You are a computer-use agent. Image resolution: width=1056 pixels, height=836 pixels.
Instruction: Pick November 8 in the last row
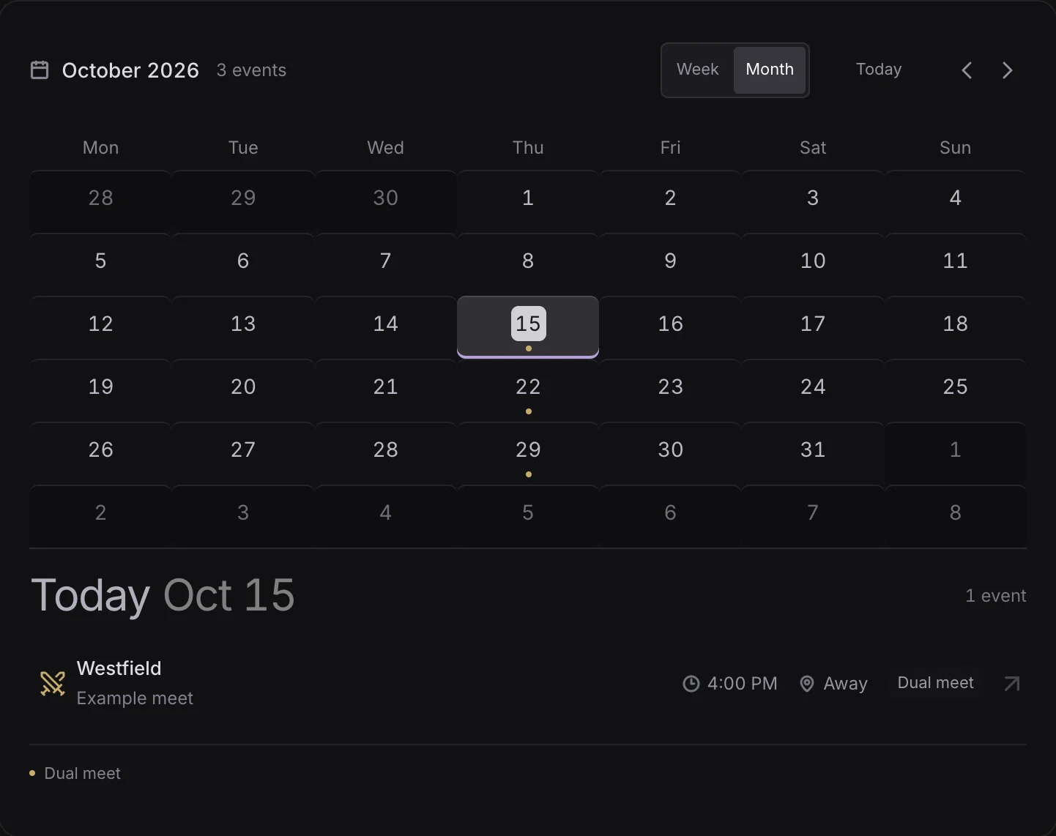click(956, 517)
